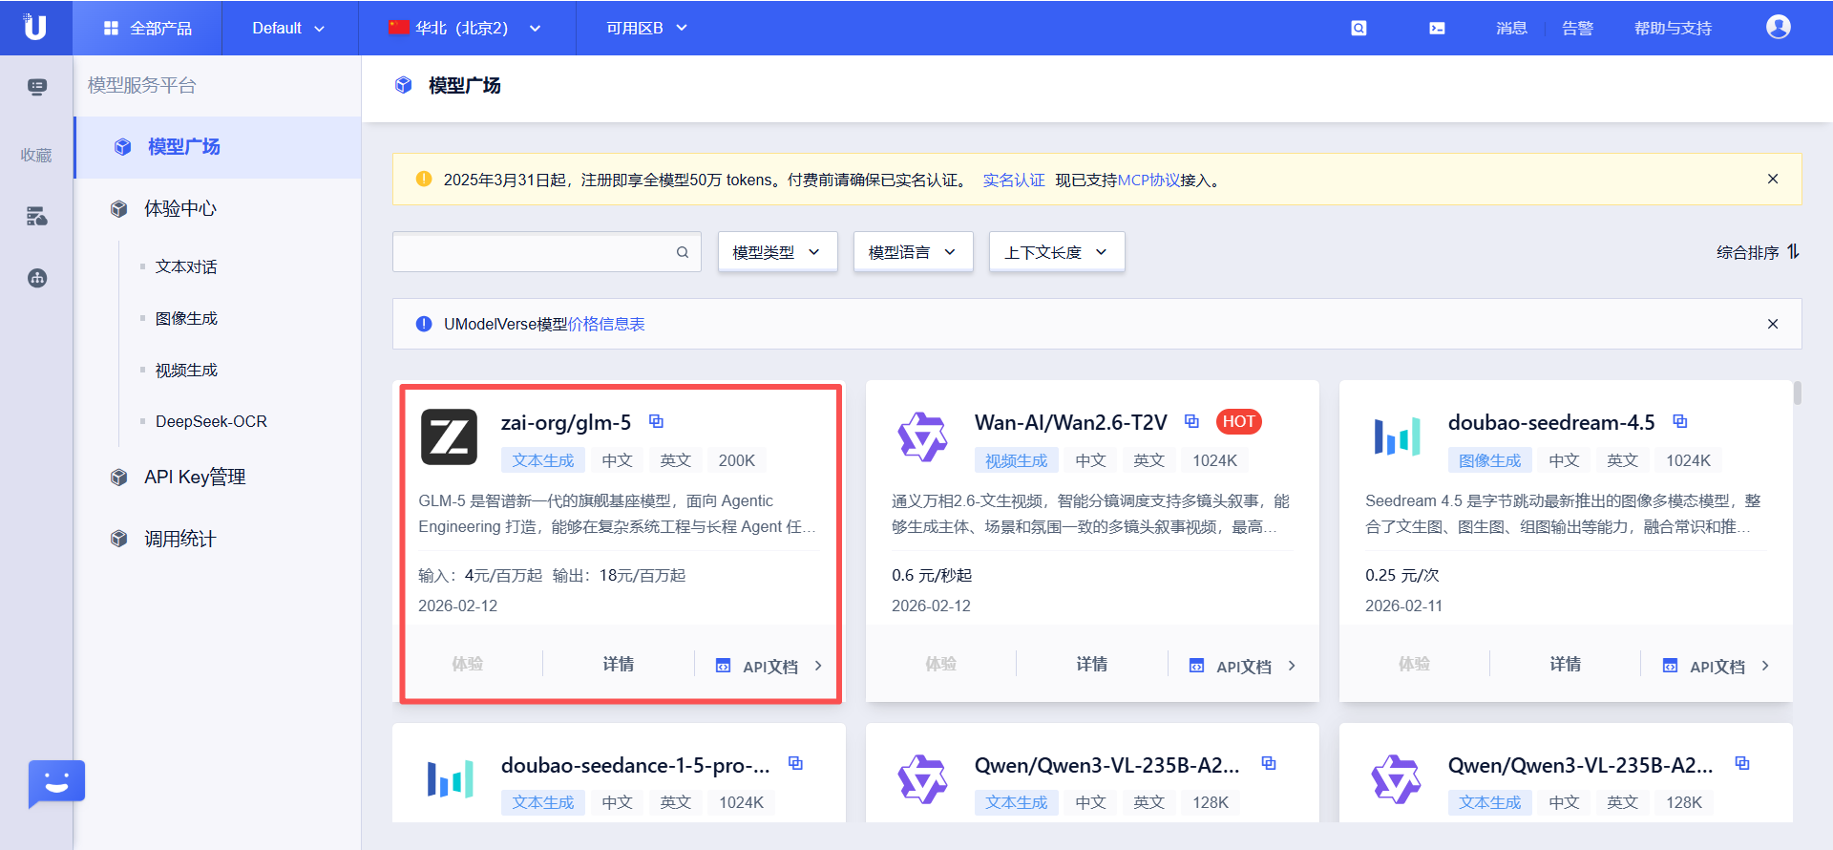Expand the 华北（北京2）region dropdown
Image resolution: width=1833 pixels, height=850 pixels.
pos(465,29)
